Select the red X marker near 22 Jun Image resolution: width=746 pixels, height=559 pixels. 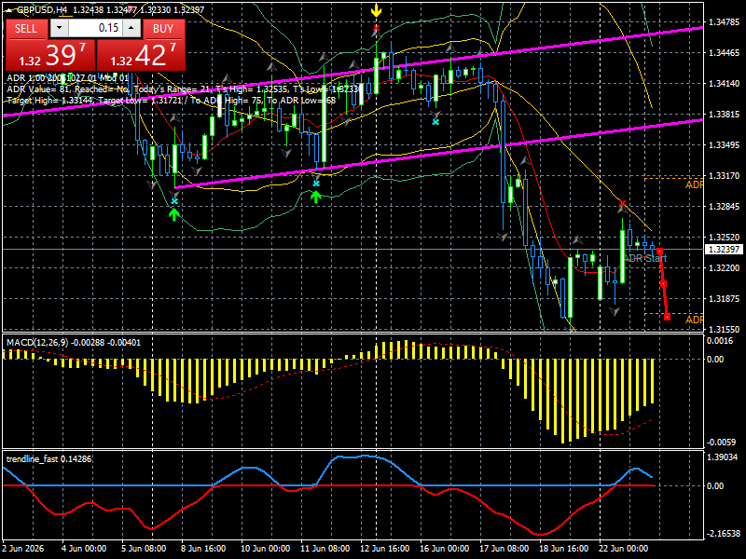pyautogui.click(x=622, y=203)
